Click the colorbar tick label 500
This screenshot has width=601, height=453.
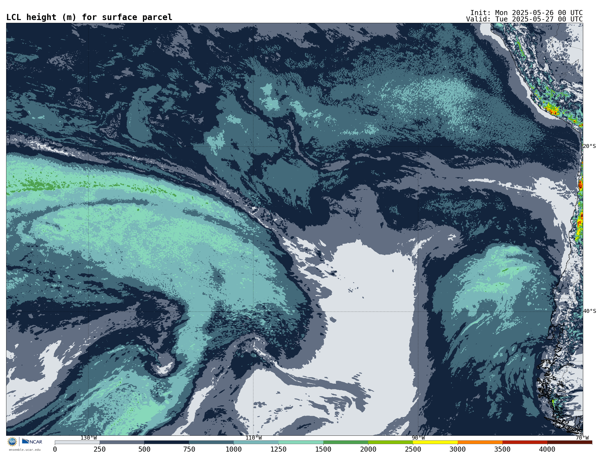pos(144,449)
